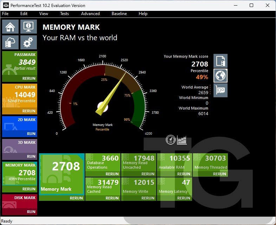Rerun the CPU Mark test
Image resolution: width=276 pixels, height=225 pixels.
pos(29,111)
